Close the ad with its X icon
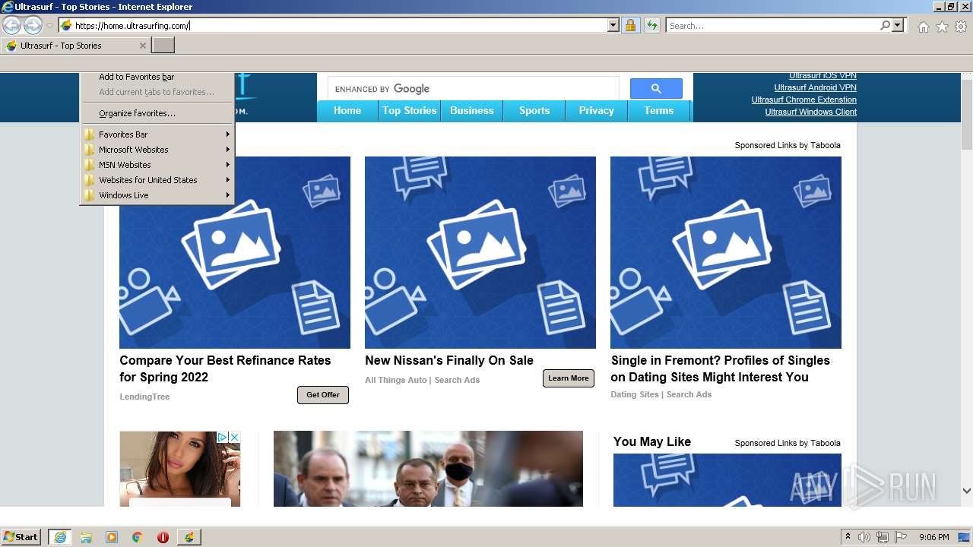 click(235, 437)
